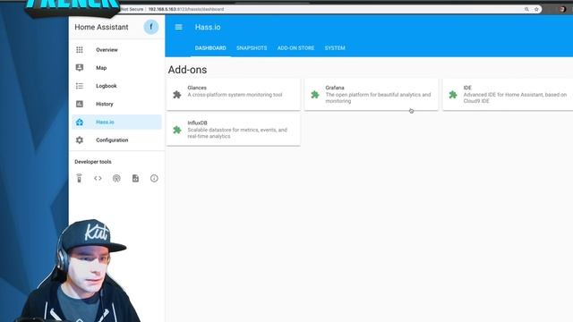This screenshot has height=322, width=573.
Task: Open the hamburger menu next to Hass.io
Action: pos(178,27)
